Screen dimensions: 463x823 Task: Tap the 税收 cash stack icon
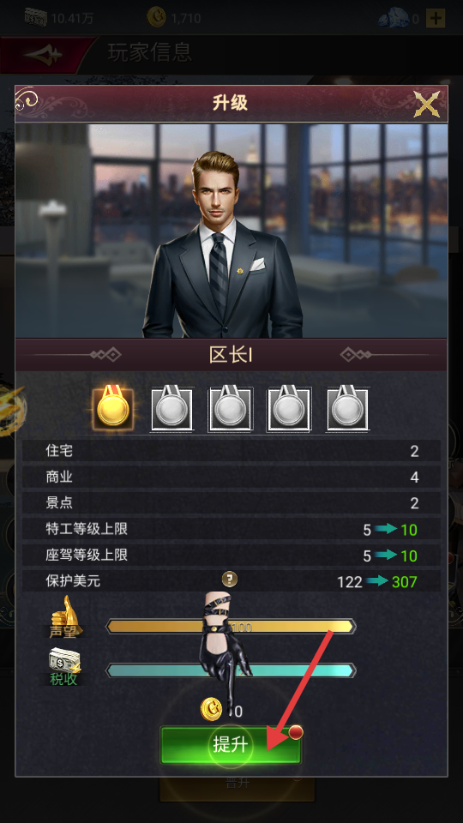pyautogui.click(x=64, y=667)
